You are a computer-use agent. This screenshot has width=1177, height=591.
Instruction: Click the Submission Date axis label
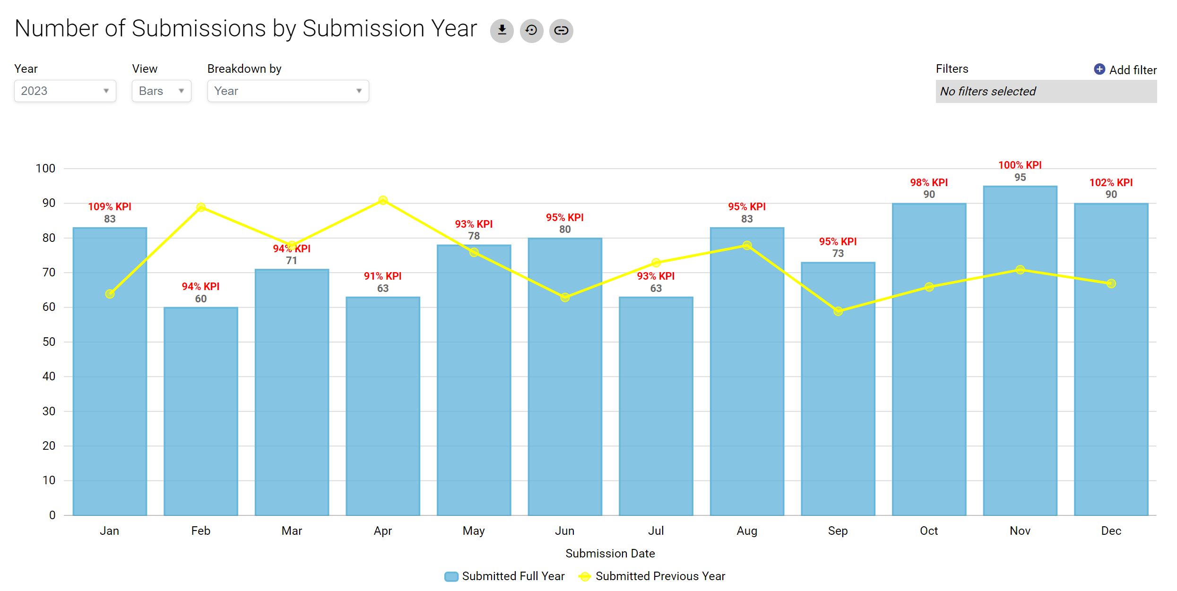click(610, 553)
